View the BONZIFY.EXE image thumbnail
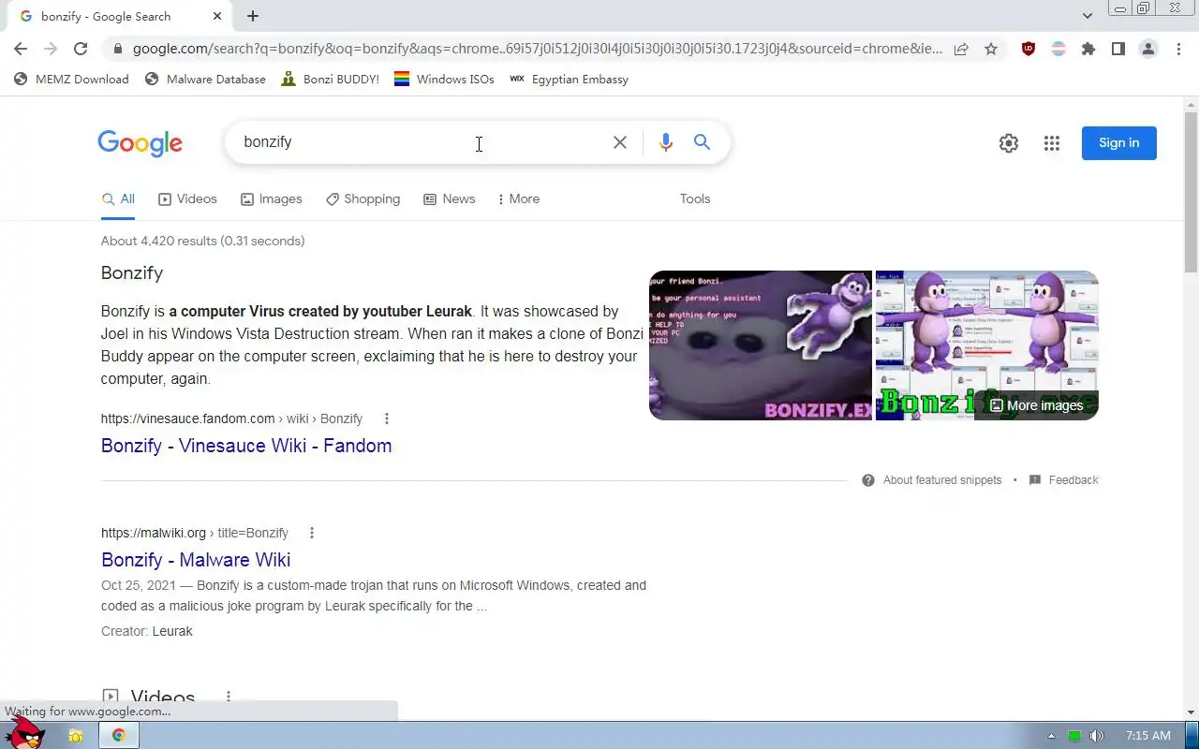The image size is (1199, 749). [761, 345]
